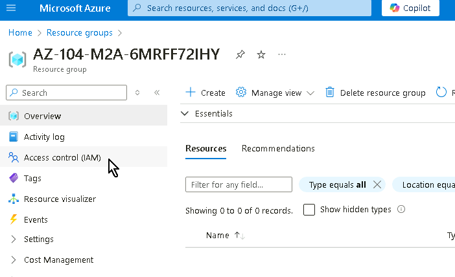Collapse the left sidebar menu
Image resolution: width=455 pixels, height=277 pixels.
(x=157, y=93)
